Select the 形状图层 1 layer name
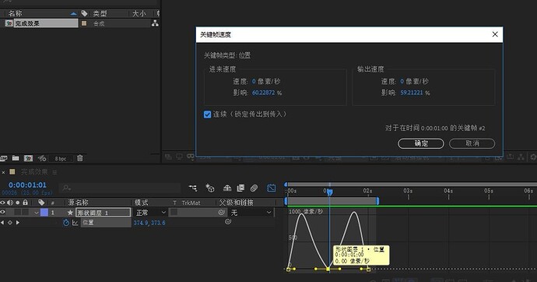This screenshot has height=282, width=537. point(103,213)
